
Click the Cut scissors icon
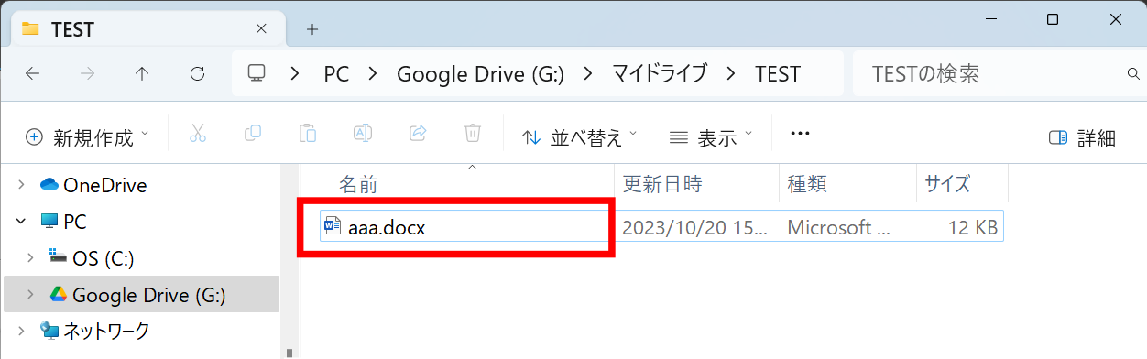197,134
